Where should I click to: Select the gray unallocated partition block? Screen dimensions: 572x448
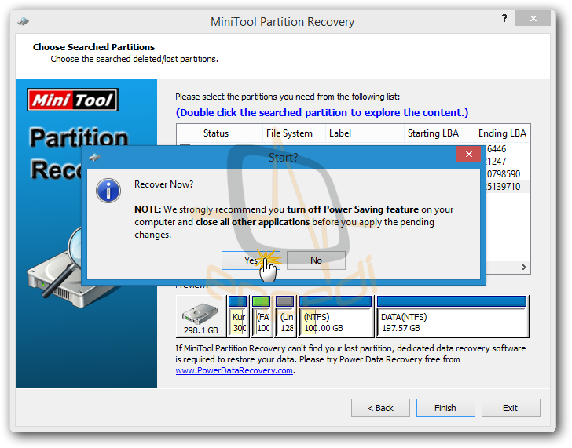[285, 316]
